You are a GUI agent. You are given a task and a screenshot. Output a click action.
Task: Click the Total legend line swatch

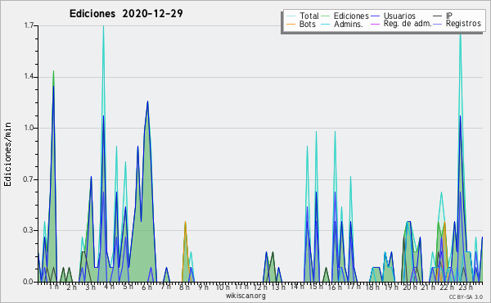click(291, 16)
